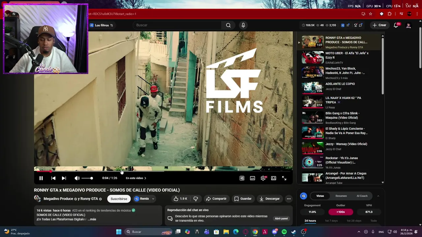Pause the video with the pause button

click(41, 178)
